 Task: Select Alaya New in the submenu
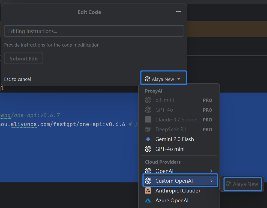(242, 184)
